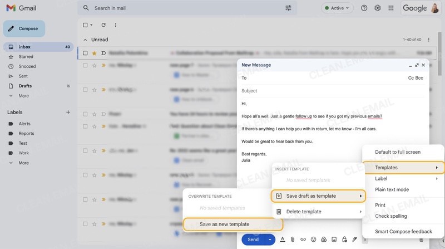Toggle confidential mode lock icon
The height and width of the screenshot is (249, 445).
click(x=344, y=240)
